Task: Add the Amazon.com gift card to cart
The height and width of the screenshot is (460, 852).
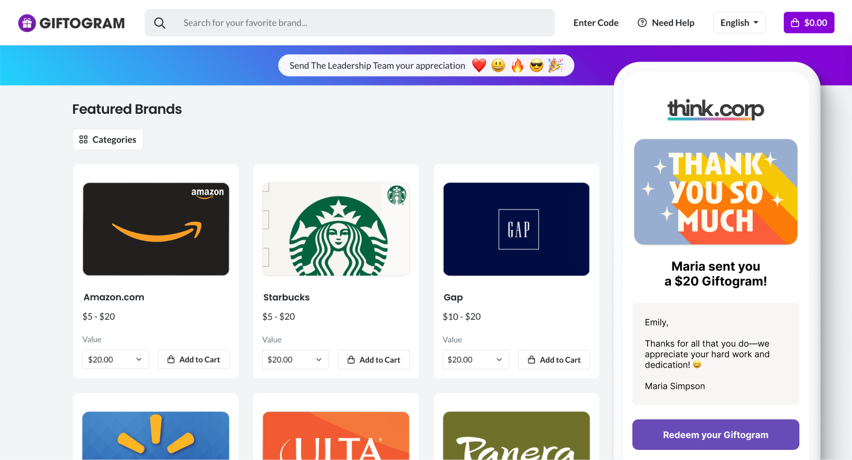Action: [x=194, y=359]
